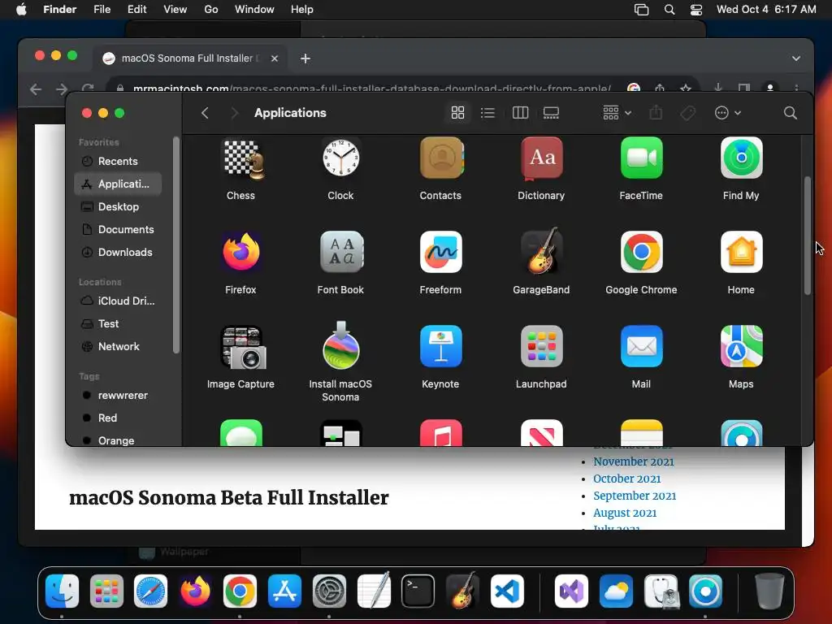This screenshot has height=624, width=832.
Task: Open the Go menu
Action: pyautogui.click(x=211, y=10)
